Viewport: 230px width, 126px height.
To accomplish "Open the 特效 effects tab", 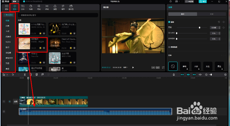I will coord(39,7).
